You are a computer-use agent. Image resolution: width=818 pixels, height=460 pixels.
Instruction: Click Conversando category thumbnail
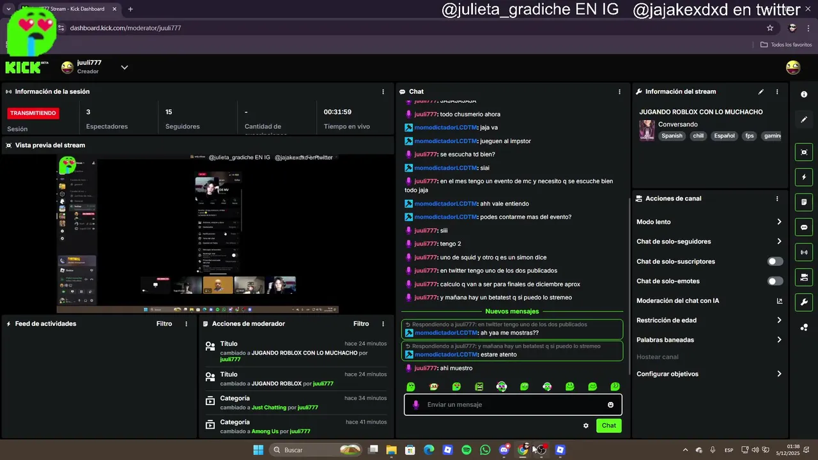(647, 130)
